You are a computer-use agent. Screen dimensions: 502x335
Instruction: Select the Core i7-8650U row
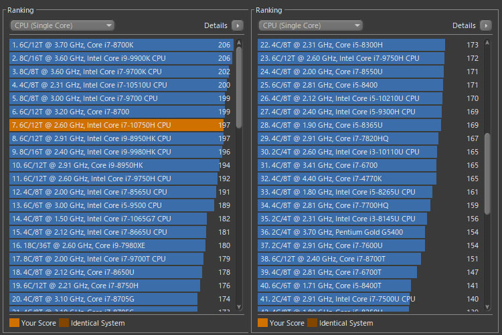click(x=121, y=272)
